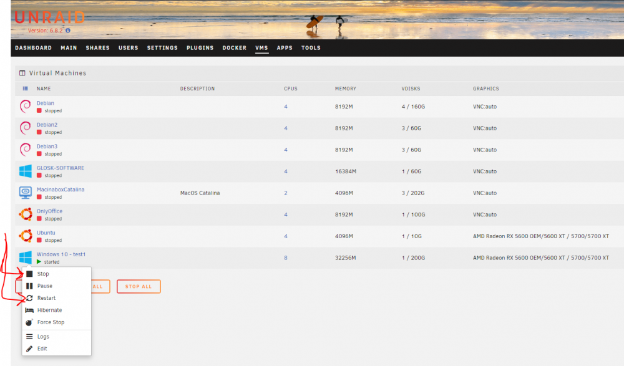Select the VMS tab
The width and height of the screenshot is (624, 366).
click(261, 48)
